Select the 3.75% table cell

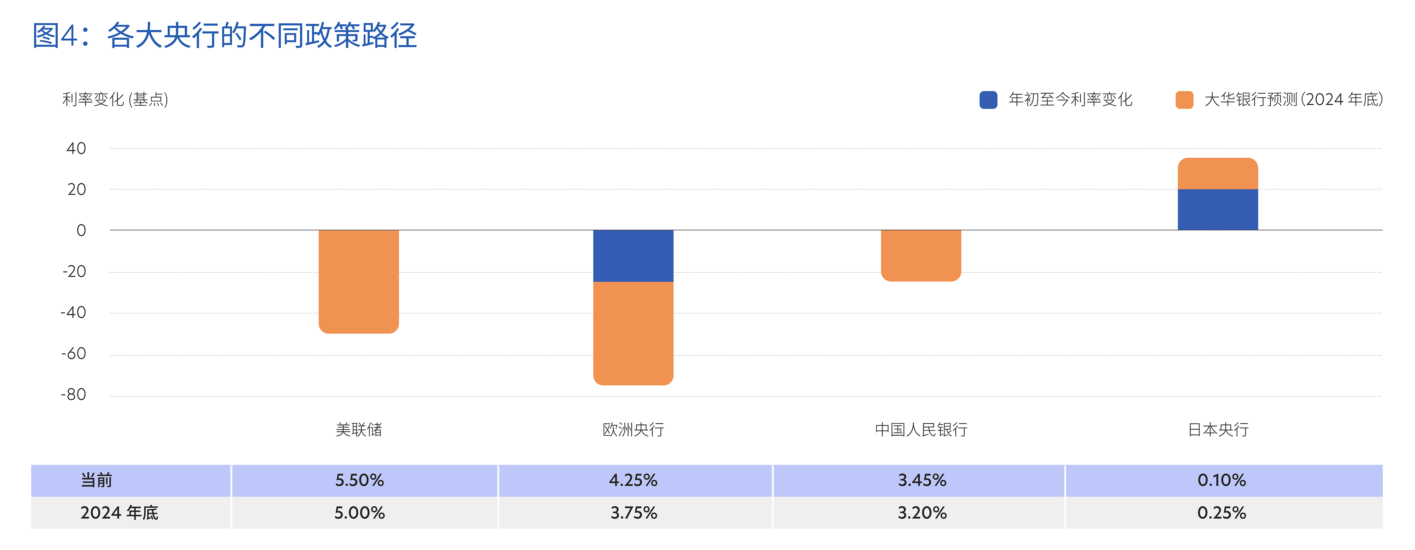coord(633,513)
